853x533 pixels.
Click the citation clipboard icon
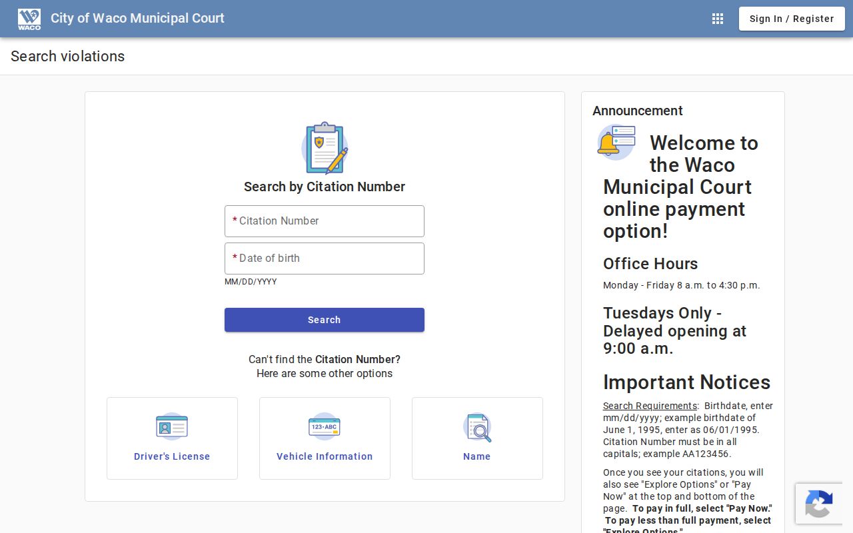coord(325,148)
